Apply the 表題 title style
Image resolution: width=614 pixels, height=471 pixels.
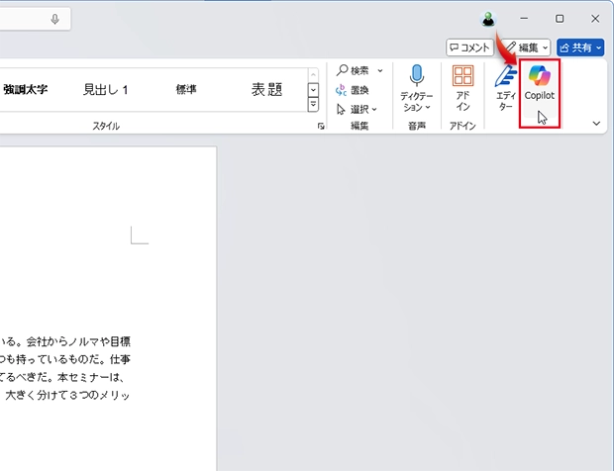point(267,90)
